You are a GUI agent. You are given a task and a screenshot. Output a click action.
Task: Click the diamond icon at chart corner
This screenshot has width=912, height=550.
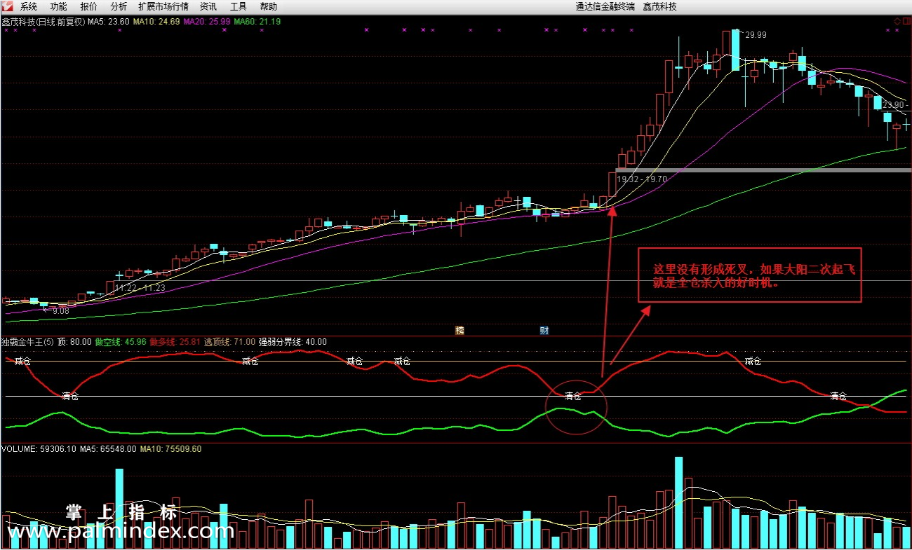897,21
